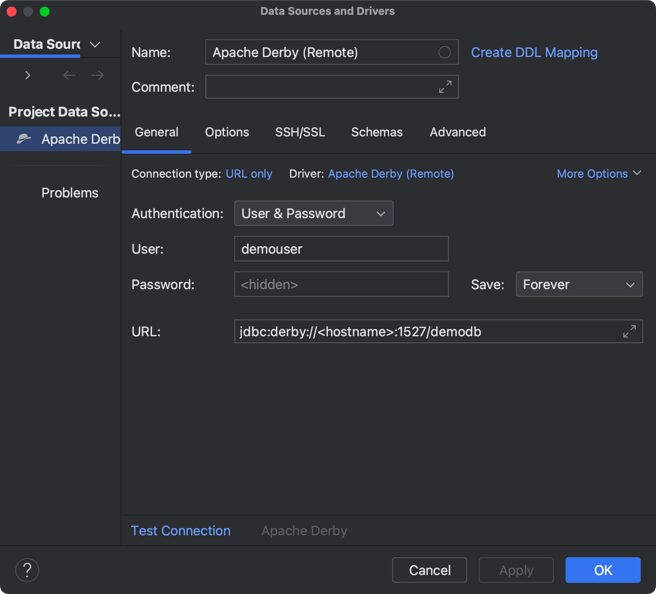This screenshot has width=656, height=594.
Task: Expand the URL field with arrows icon
Action: [629, 331]
